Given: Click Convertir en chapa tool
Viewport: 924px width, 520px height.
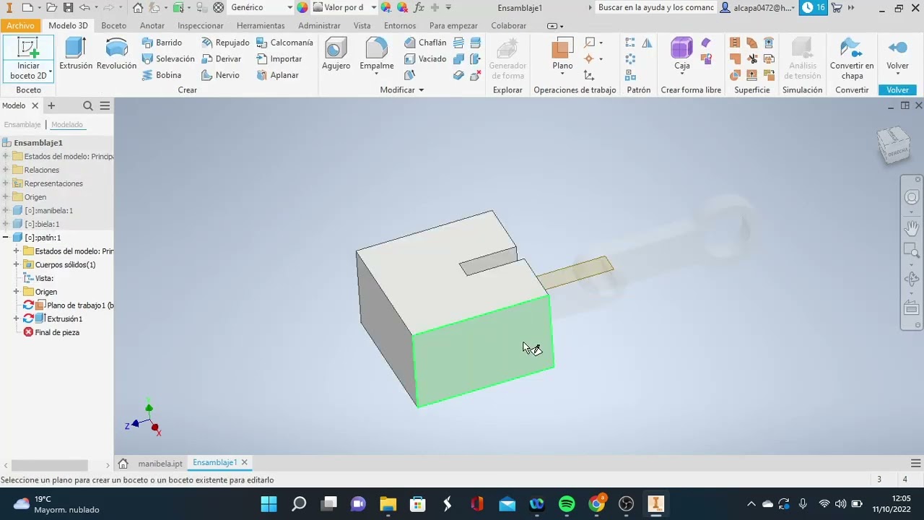Looking at the screenshot, I should click(x=852, y=59).
